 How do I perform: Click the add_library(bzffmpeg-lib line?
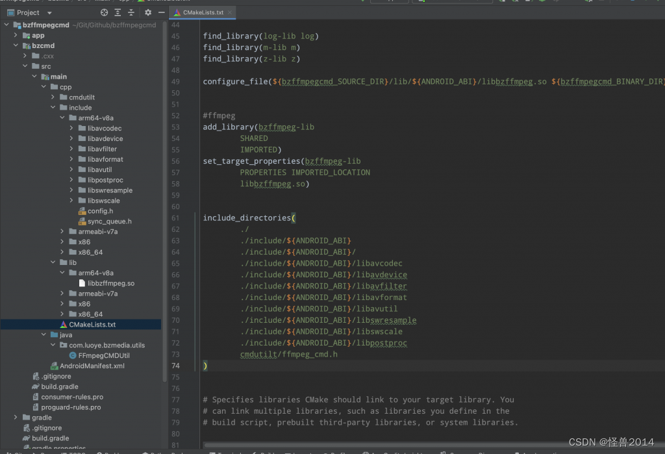tap(258, 127)
